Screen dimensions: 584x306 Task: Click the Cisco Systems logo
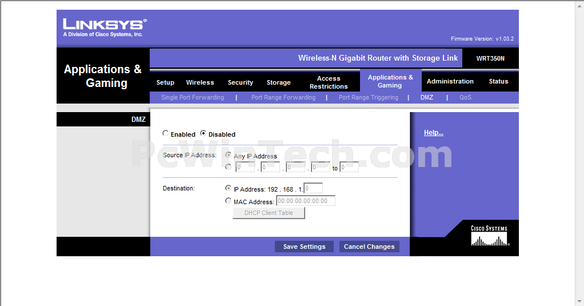click(x=490, y=236)
